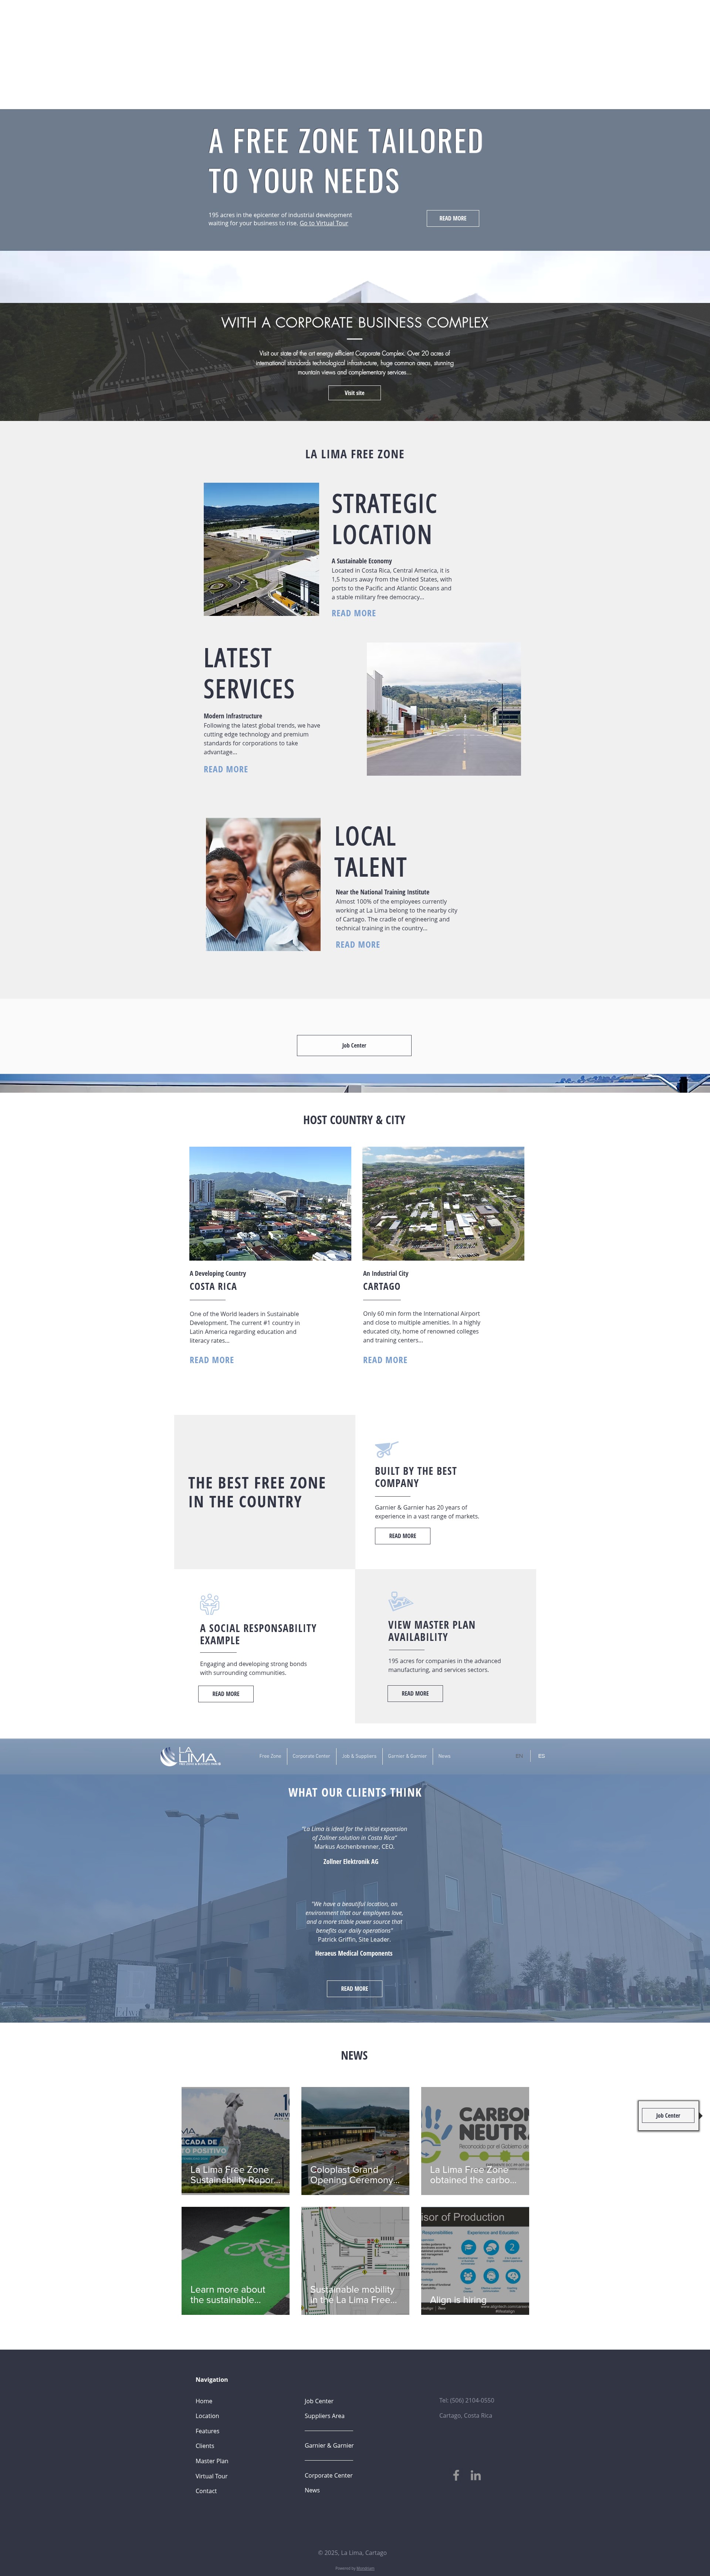The height and width of the screenshot is (2576, 710).
Task: Open the Costa Rica city photo
Action: [x=270, y=1203]
